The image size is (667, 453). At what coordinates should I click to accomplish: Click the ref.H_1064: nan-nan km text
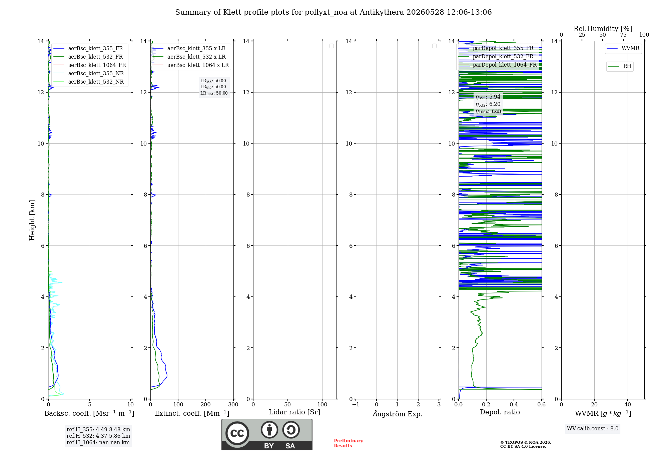click(98, 443)
